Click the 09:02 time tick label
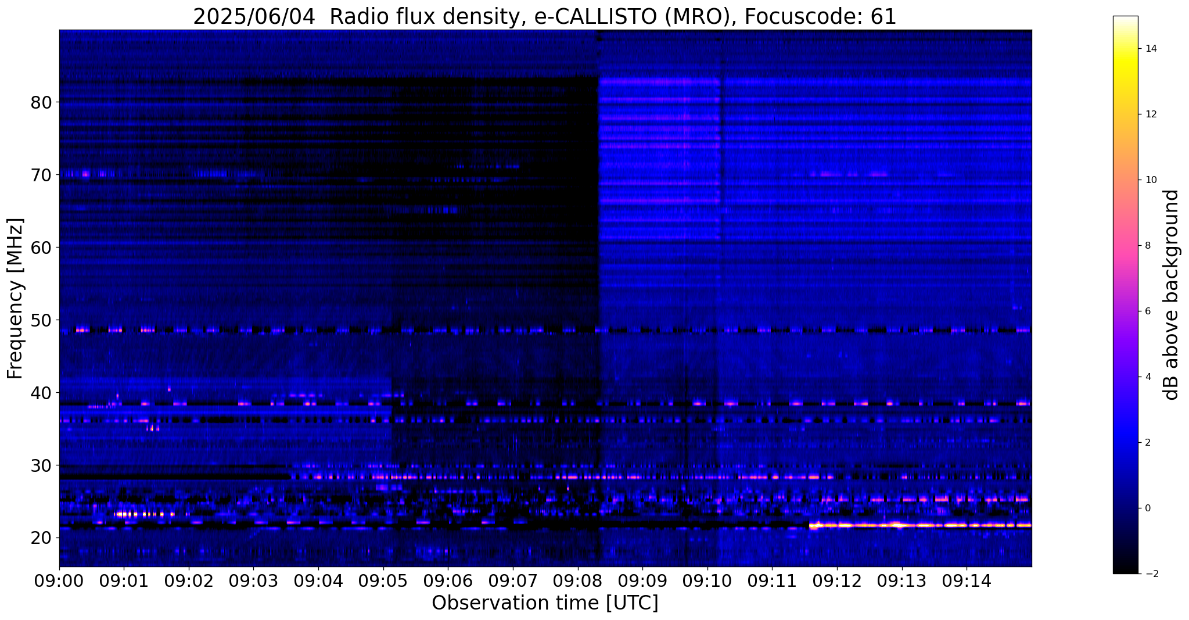The height and width of the screenshot is (620, 1189). pyautogui.click(x=189, y=582)
